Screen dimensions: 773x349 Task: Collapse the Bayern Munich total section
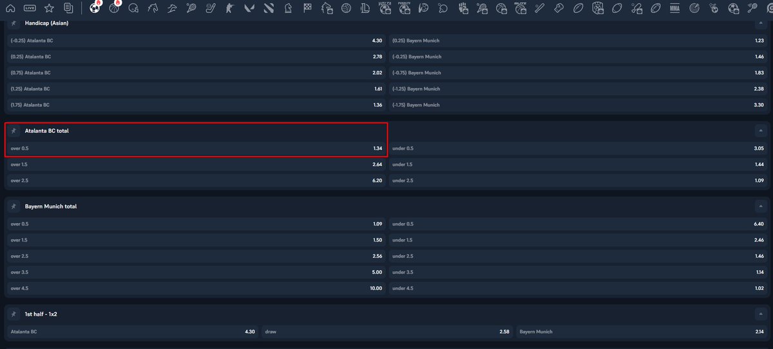(759, 206)
